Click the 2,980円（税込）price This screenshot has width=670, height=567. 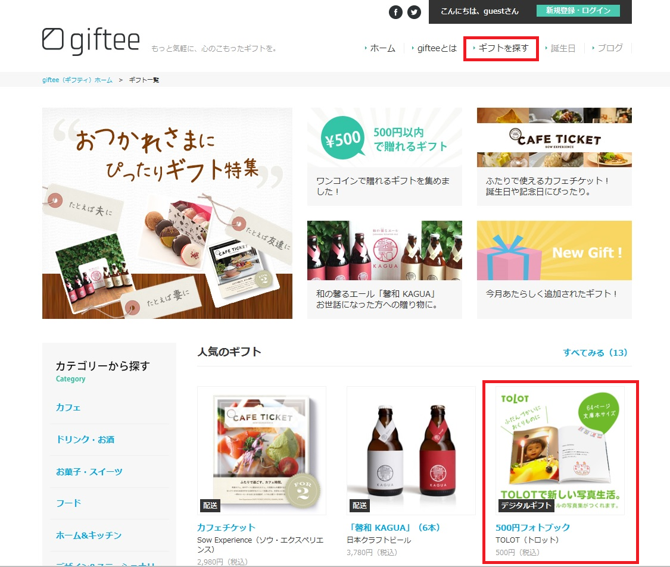(x=223, y=562)
